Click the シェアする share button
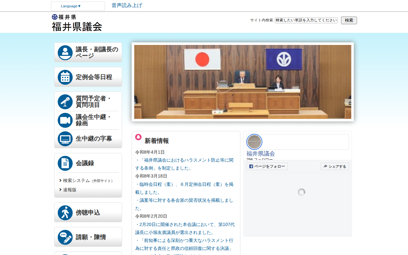This screenshot has width=408, height=255. coord(335,166)
